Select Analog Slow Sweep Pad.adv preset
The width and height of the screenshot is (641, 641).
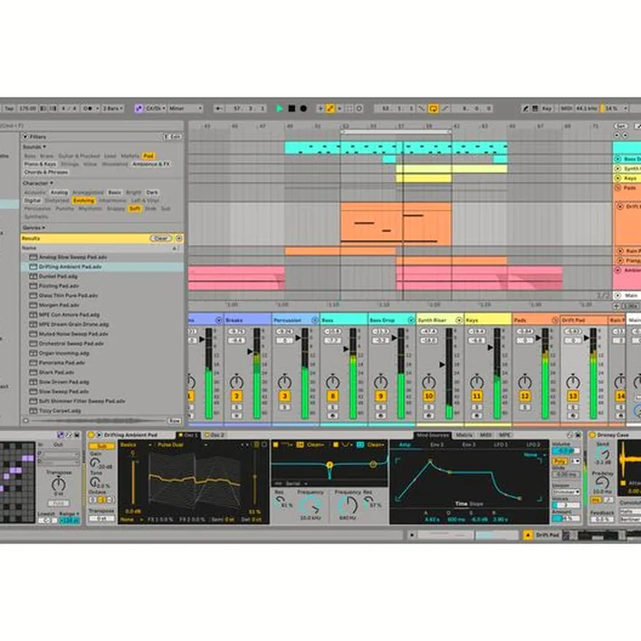102,257
